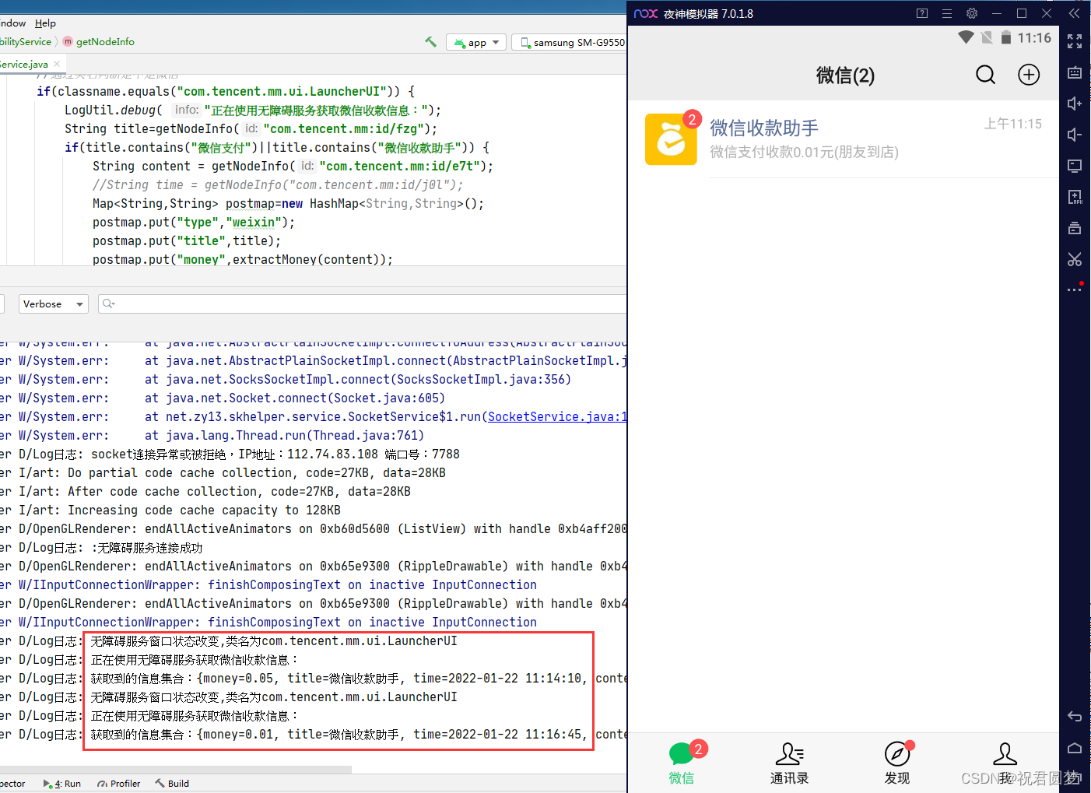Open Build tool window
This screenshot has height=793, width=1091.
click(x=172, y=784)
